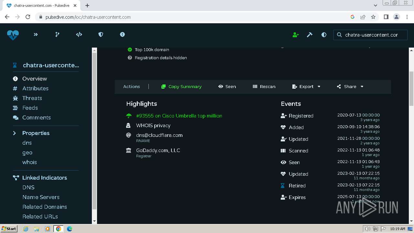Open Linked Indicators section heading
This screenshot has height=233, width=414.
[x=45, y=178]
